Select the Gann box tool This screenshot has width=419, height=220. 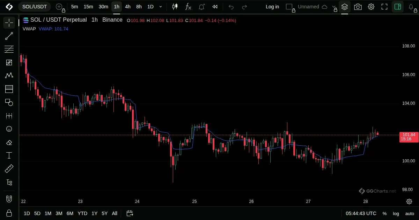9,63
